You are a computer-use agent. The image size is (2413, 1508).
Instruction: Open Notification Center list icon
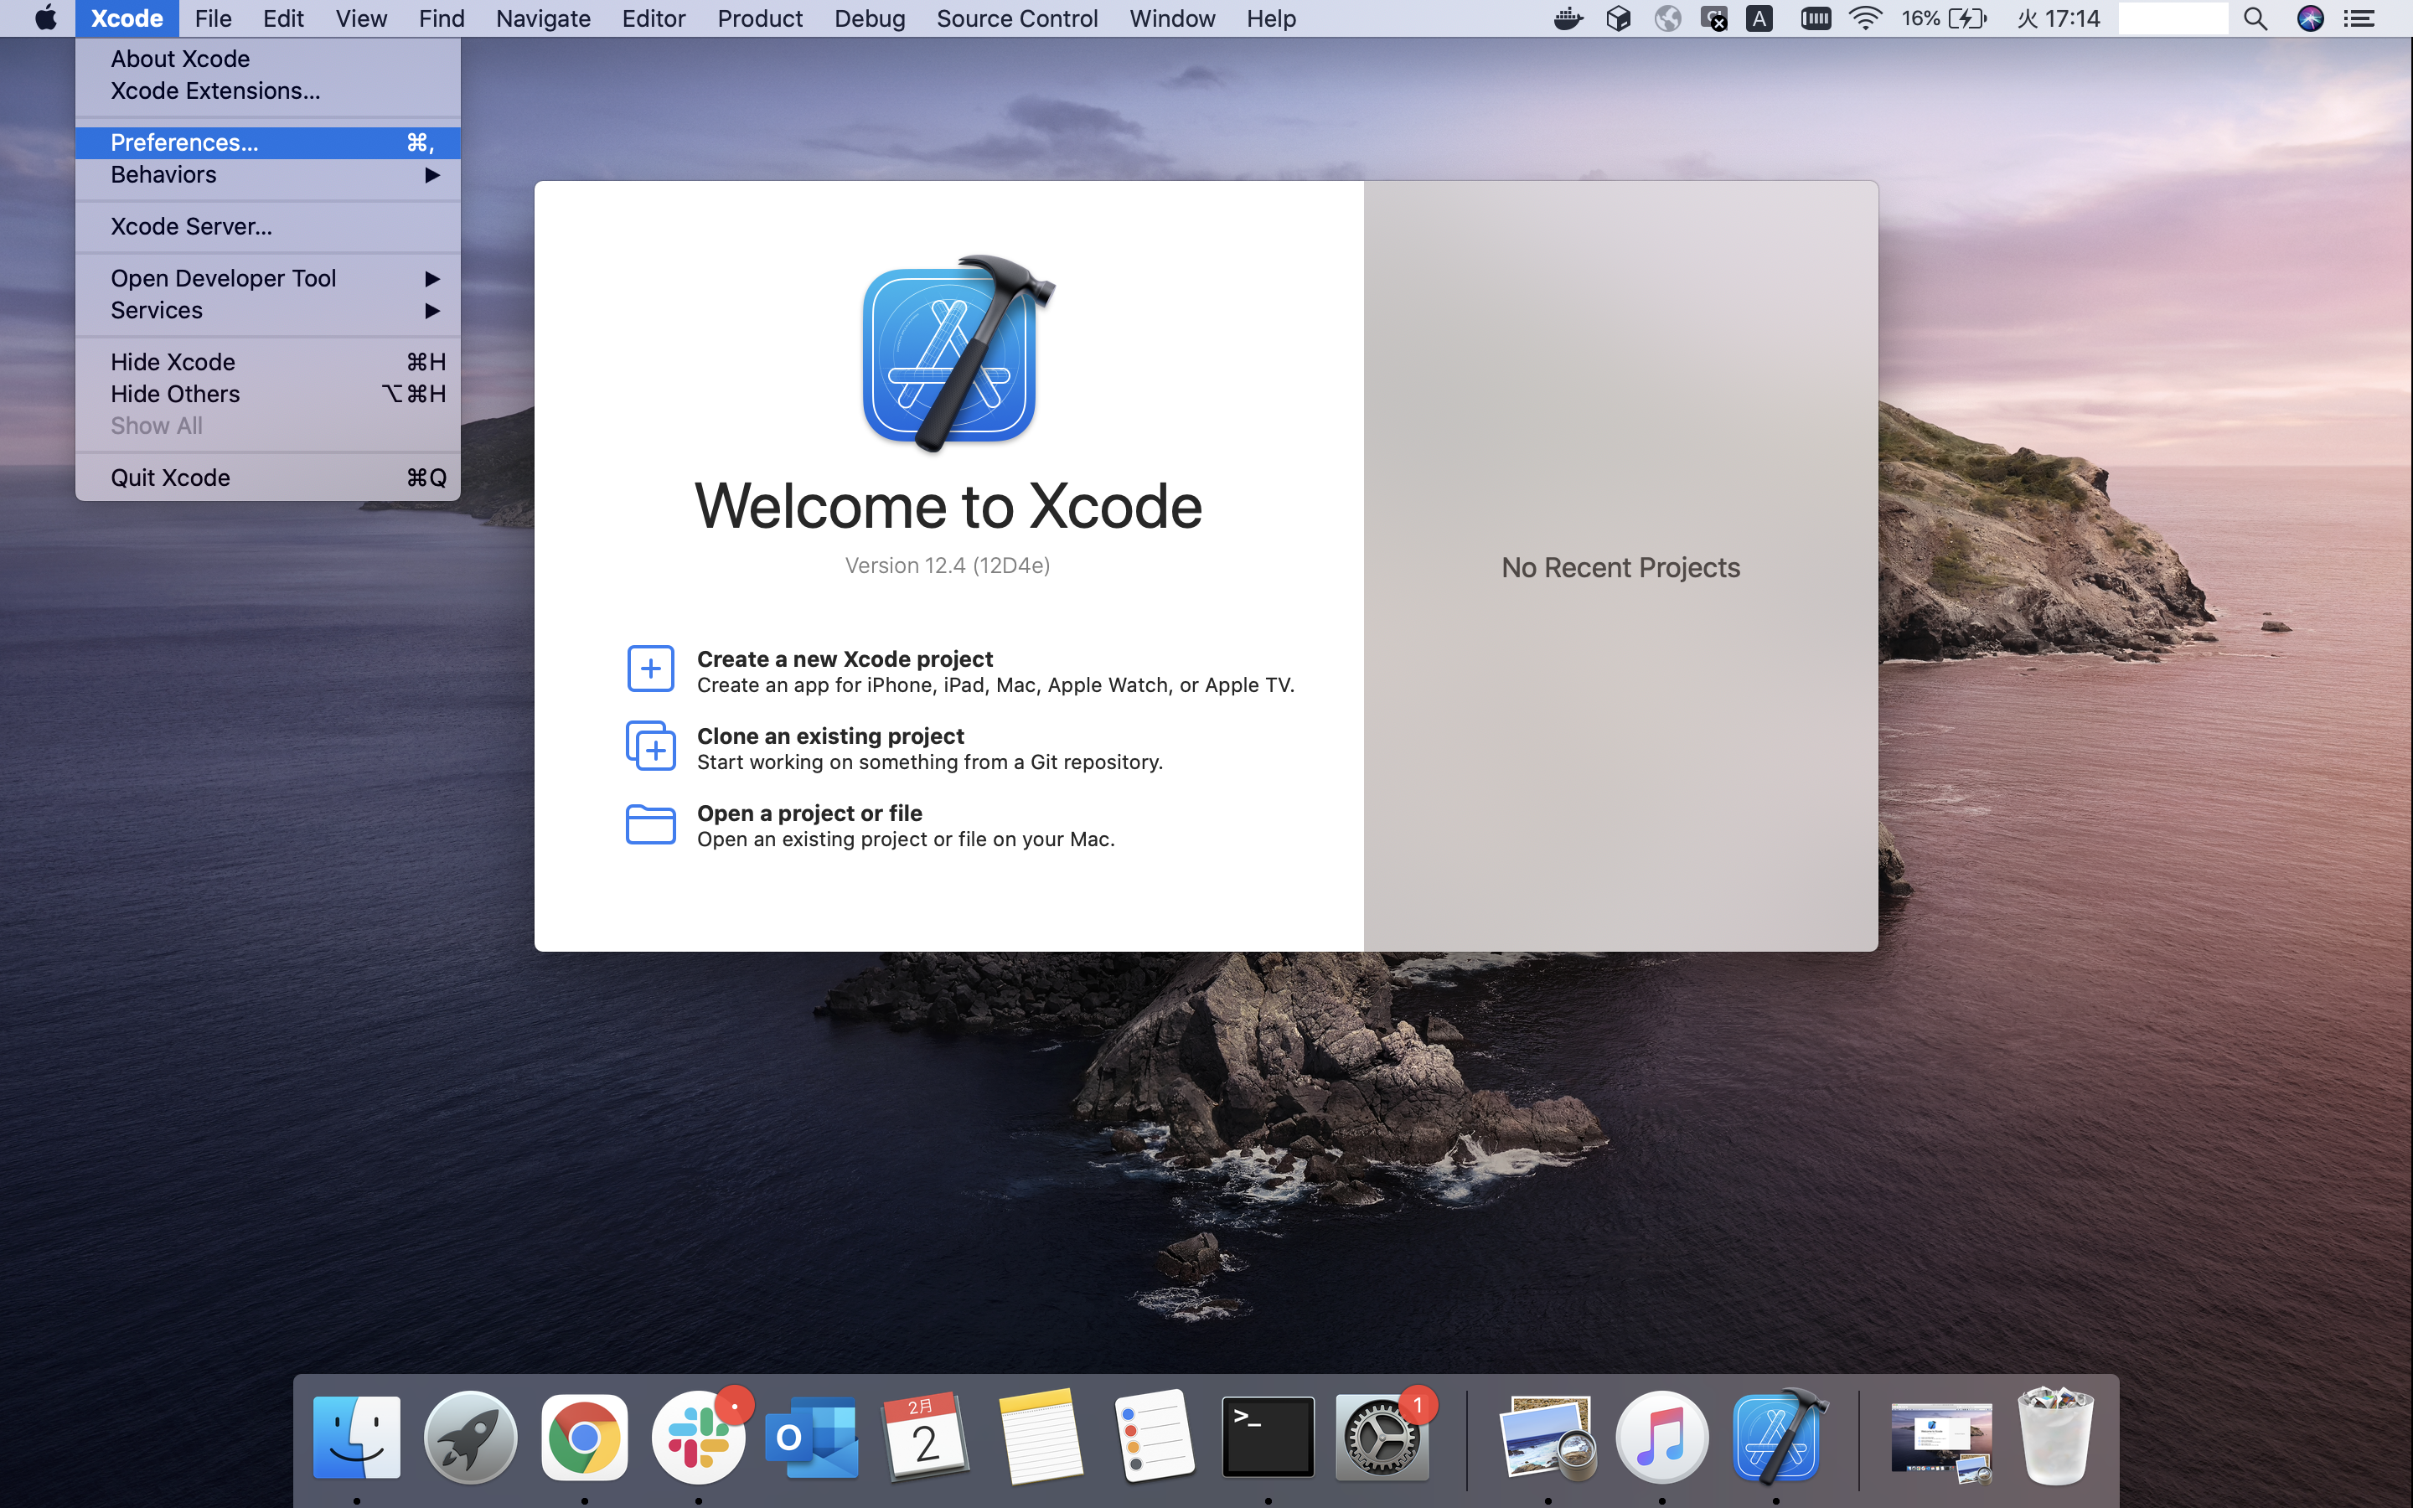pyautogui.click(x=2359, y=18)
